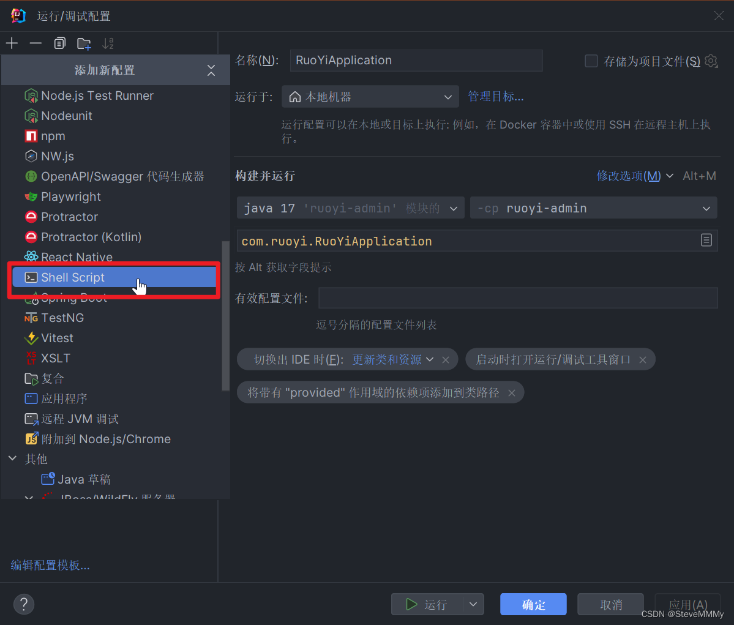Click the 取消 cancel button
The width and height of the screenshot is (734, 625).
611,604
